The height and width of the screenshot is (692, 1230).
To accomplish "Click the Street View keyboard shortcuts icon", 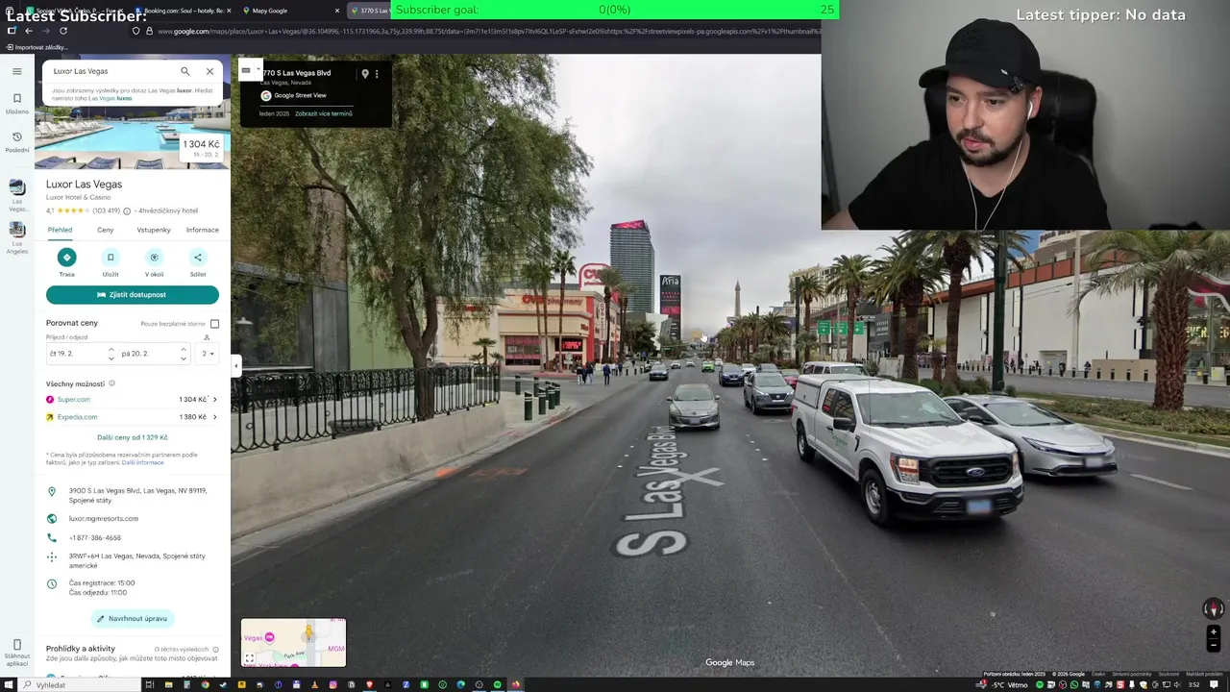I will [x=246, y=70].
